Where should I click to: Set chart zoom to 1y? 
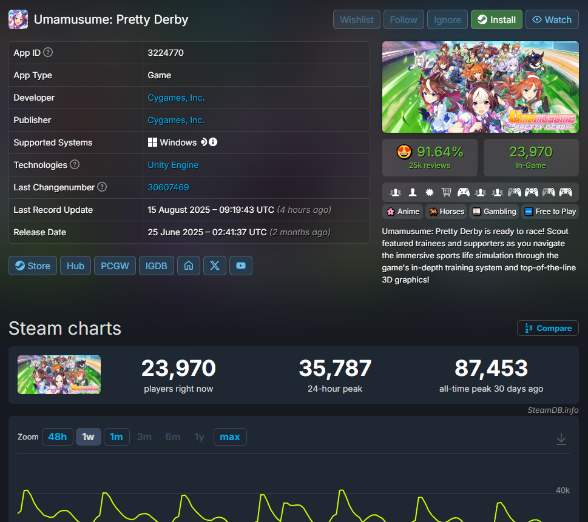tap(199, 437)
